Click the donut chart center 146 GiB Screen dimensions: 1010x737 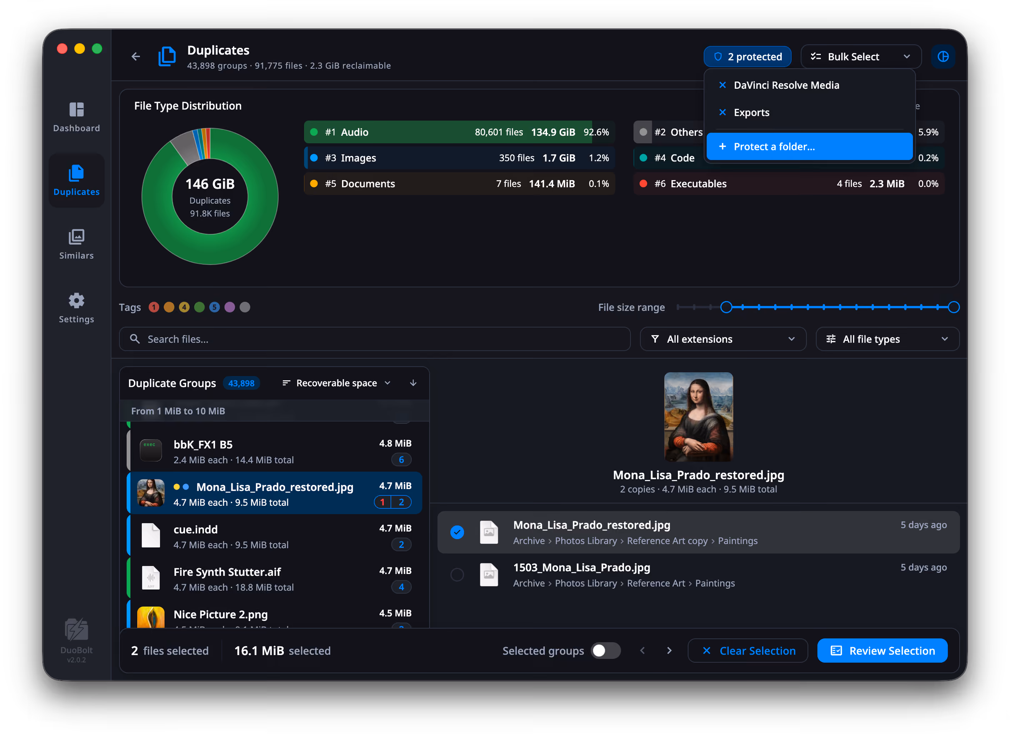210,197
